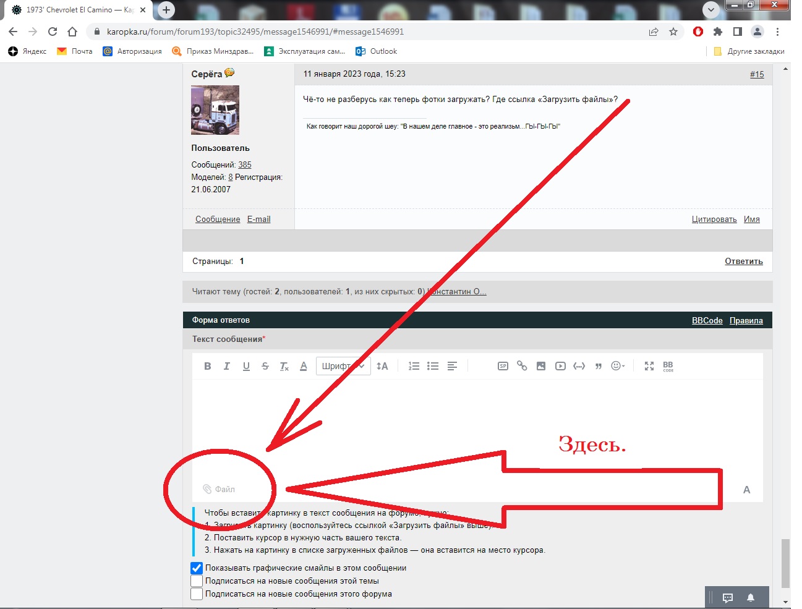
Task: Expand the editor to fullscreen
Action: 649,366
